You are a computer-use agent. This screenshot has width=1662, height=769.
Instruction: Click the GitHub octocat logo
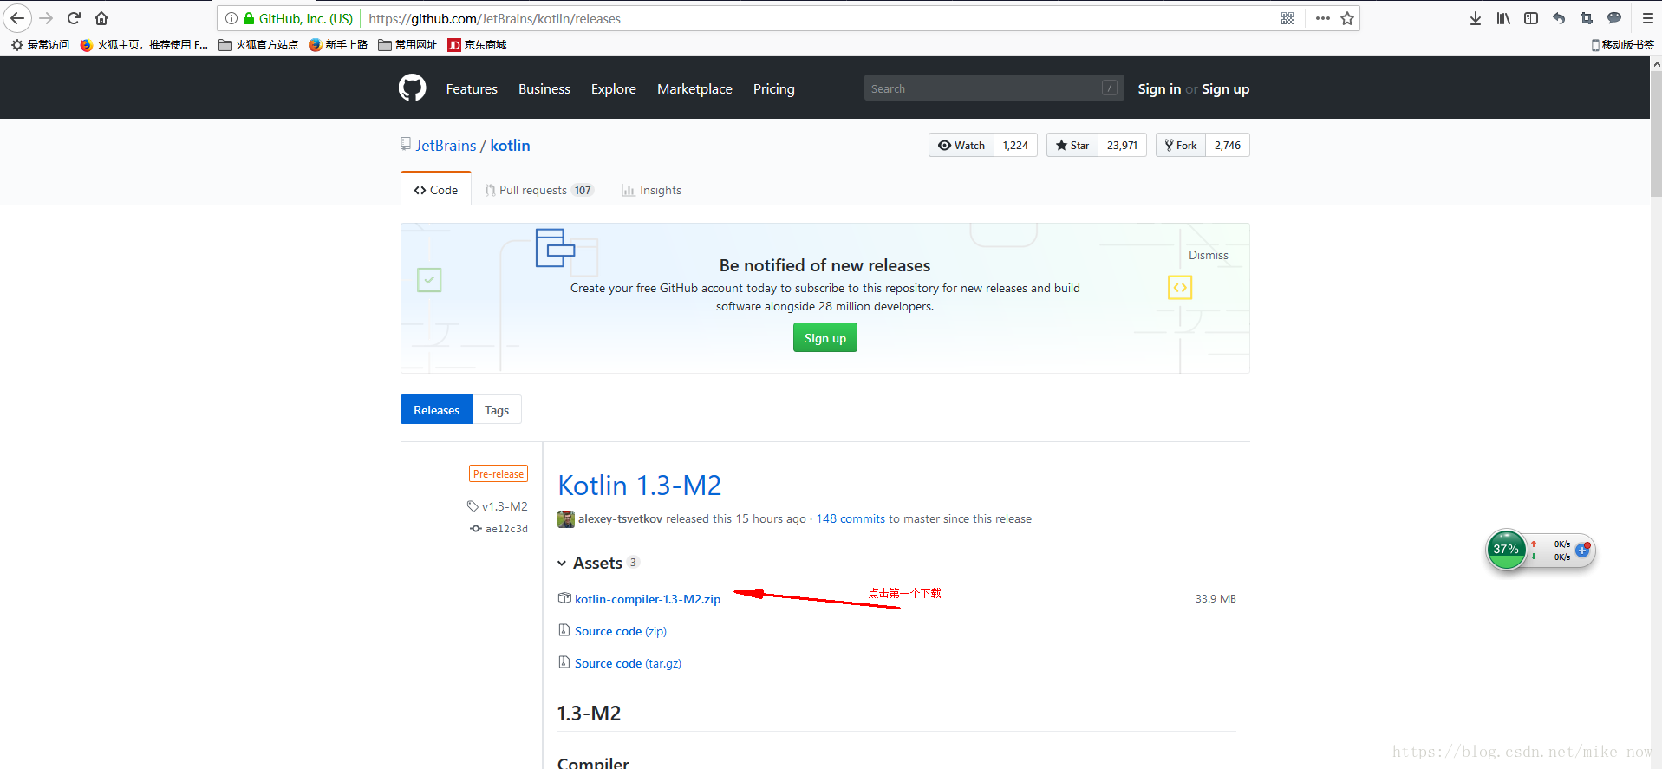[413, 88]
